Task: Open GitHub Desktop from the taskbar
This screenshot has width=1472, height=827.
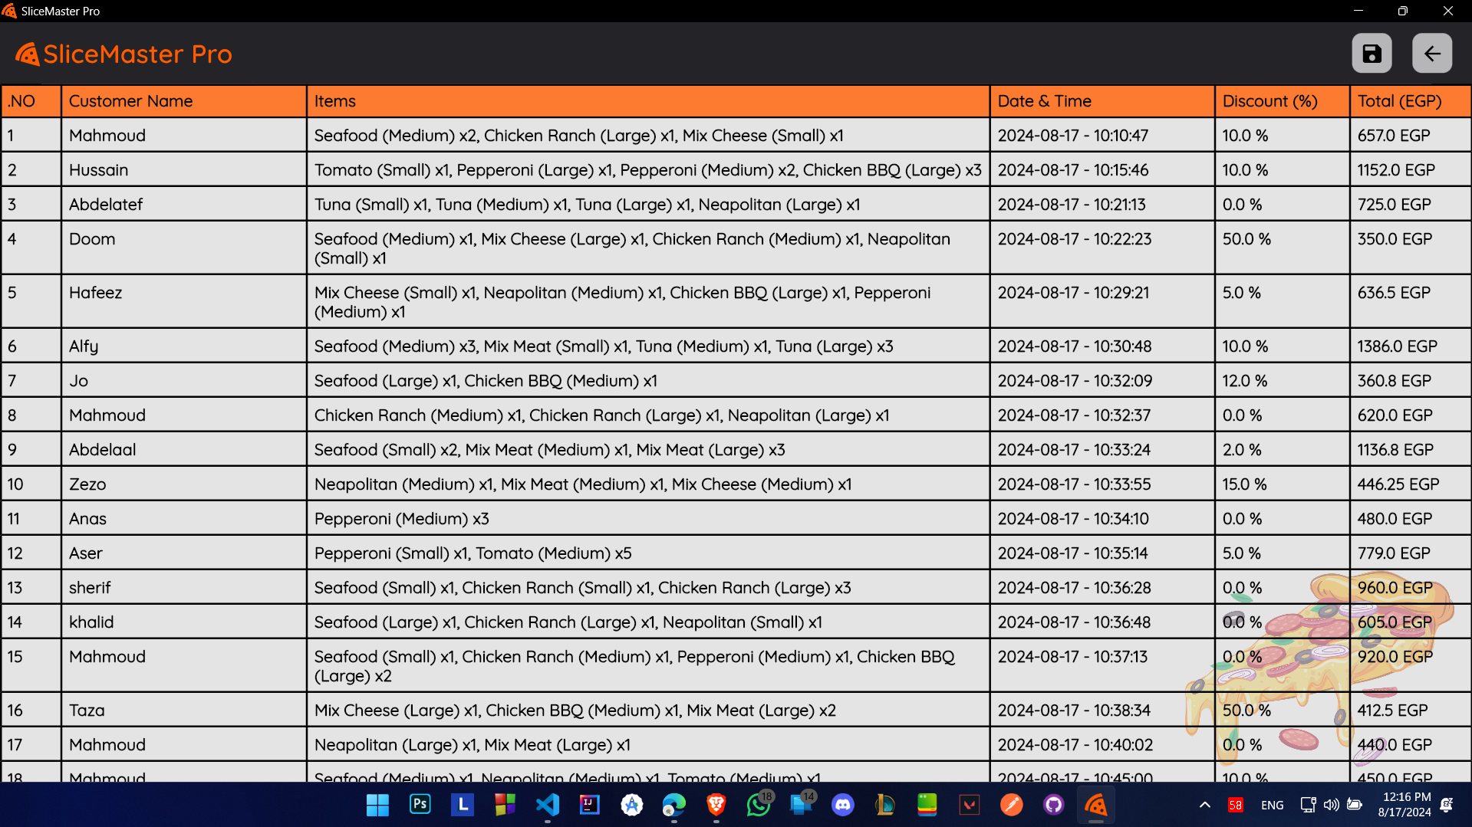Action: pyautogui.click(x=1054, y=805)
